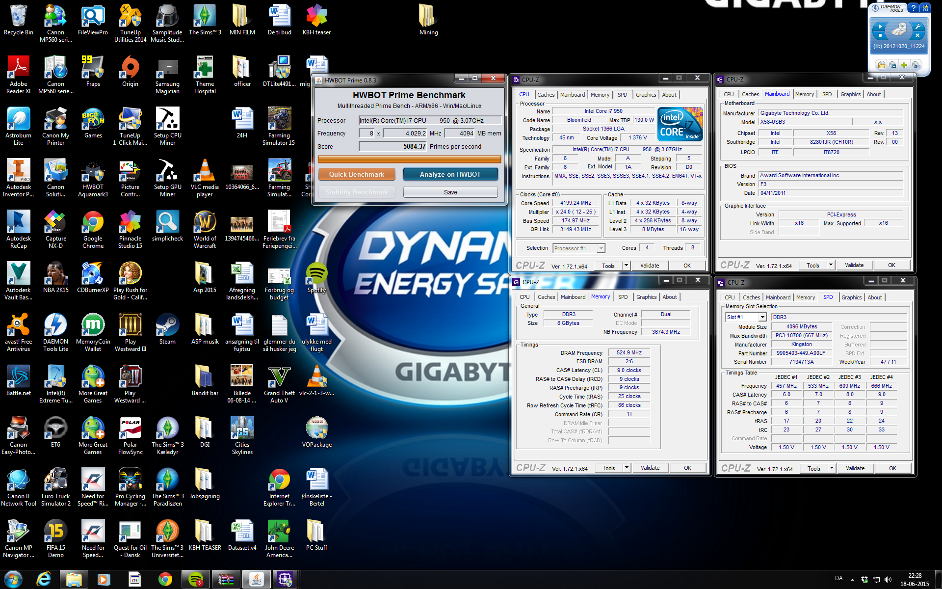
Task: Select About tab in Mainboard CPU-Z window
Action: coord(874,94)
